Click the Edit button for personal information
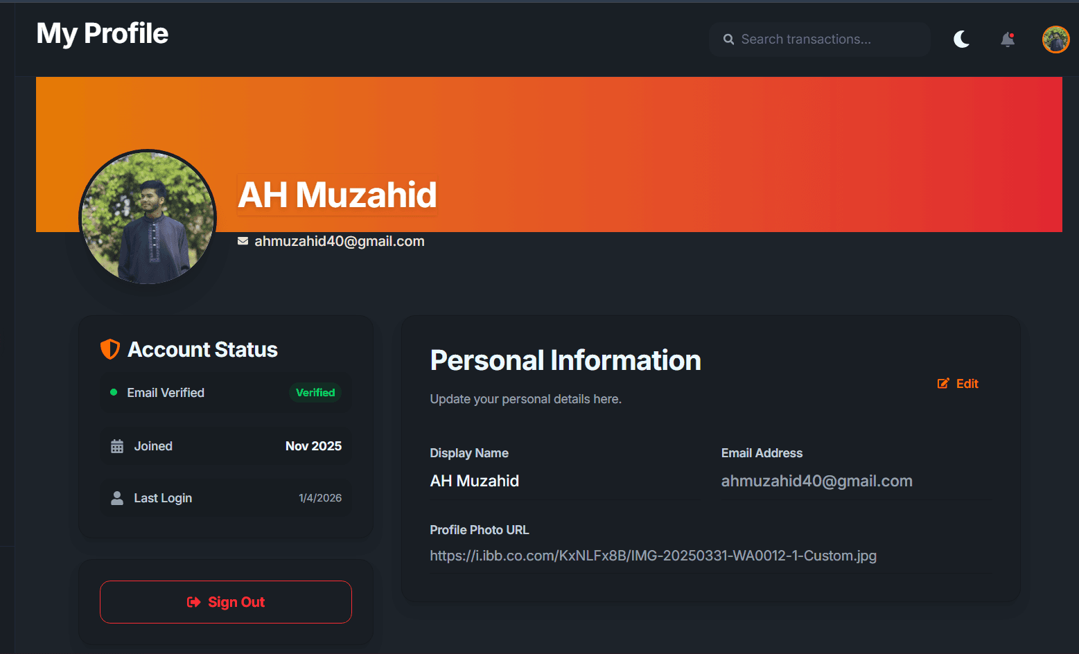 click(x=958, y=384)
